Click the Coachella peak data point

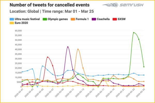(68, 47)
